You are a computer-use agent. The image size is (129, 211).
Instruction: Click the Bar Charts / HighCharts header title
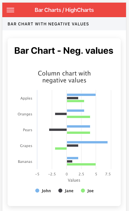(64, 10)
